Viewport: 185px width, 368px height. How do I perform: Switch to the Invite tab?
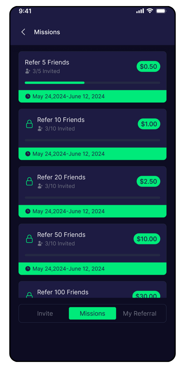coord(45,313)
